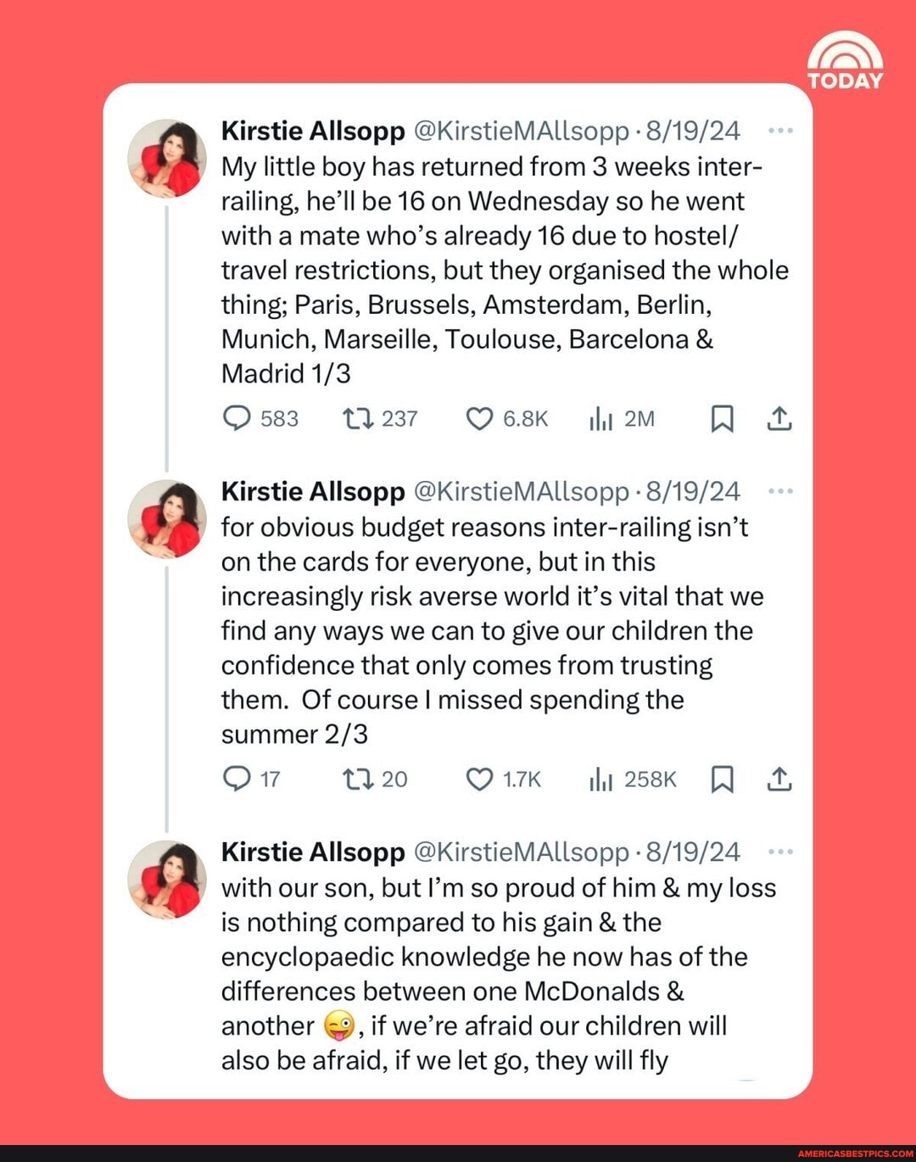Open the more options menu on third tweet
Screen dimensions: 916x1162
[x=779, y=852]
